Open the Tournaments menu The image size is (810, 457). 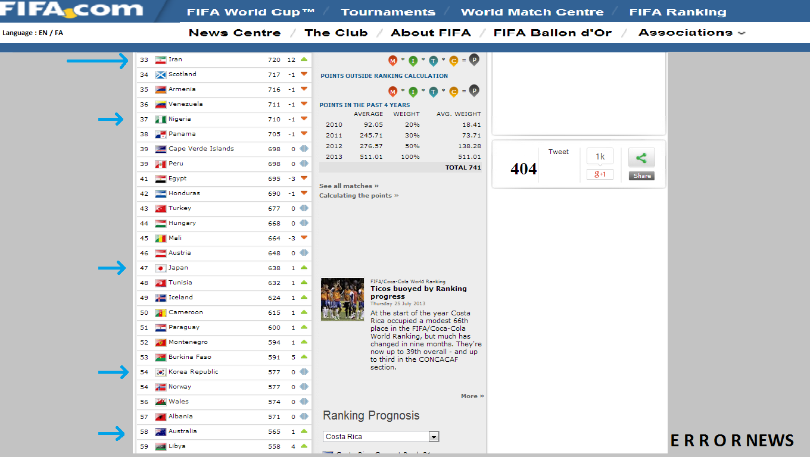pos(388,12)
